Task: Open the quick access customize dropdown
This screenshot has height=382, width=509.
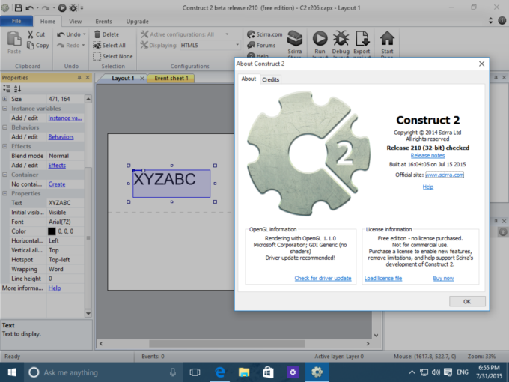Action: [x=82, y=7]
